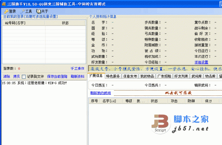The width and height of the screenshot is (222, 145).
Task: Click the 登录数 count value
Action: pos(19,68)
